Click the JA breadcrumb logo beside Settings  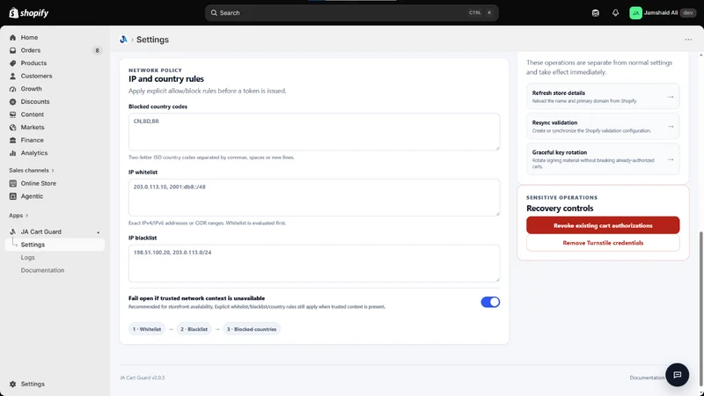pyautogui.click(x=123, y=40)
